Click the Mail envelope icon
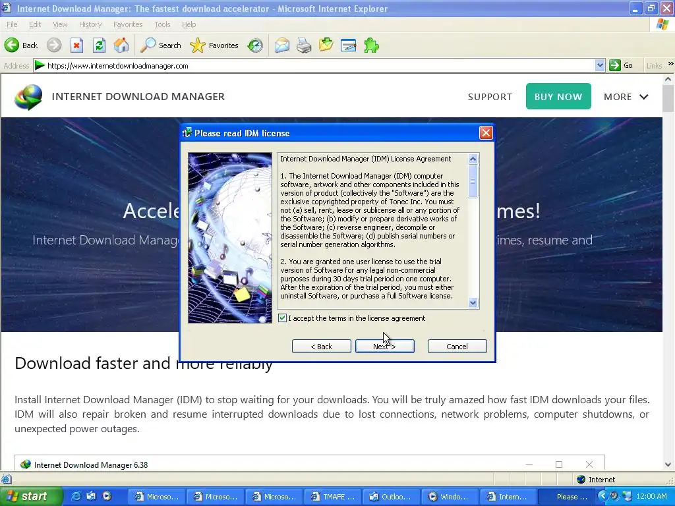Screen dimensions: 675x506 (x=282, y=45)
